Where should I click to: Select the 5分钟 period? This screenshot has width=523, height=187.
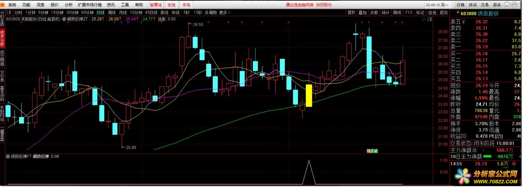(43, 13)
